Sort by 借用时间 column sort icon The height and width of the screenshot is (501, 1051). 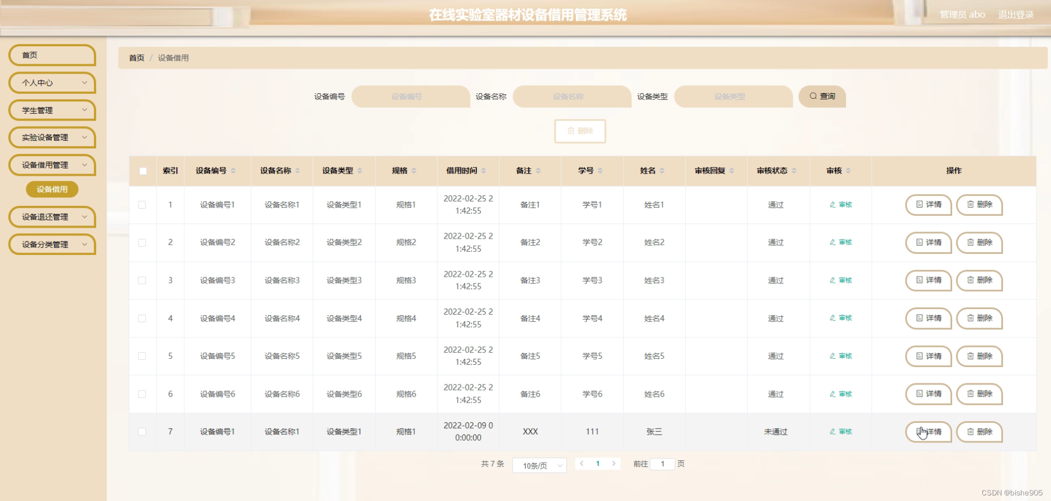(484, 171)
